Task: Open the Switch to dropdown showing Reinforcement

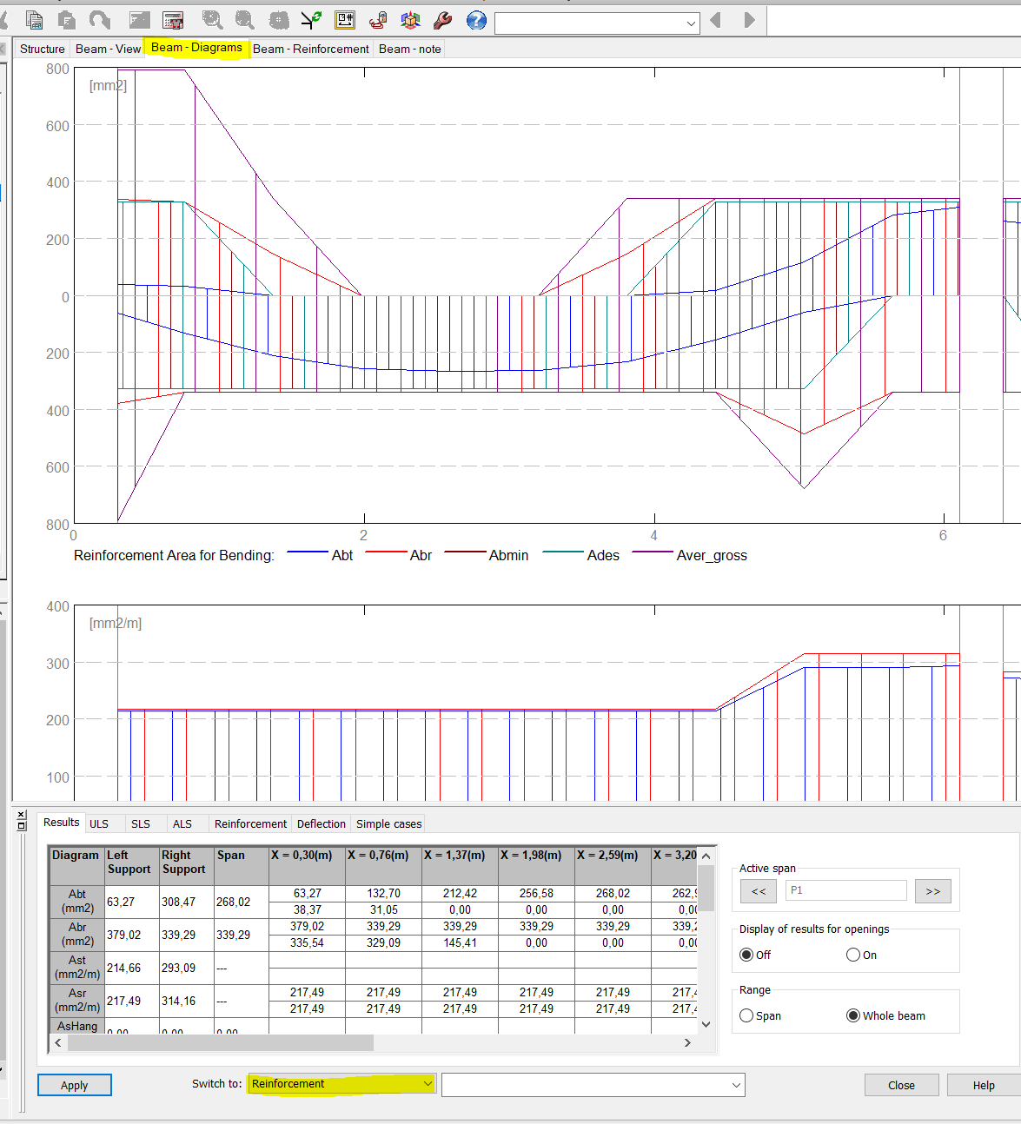Action: tap(426, 1083)
